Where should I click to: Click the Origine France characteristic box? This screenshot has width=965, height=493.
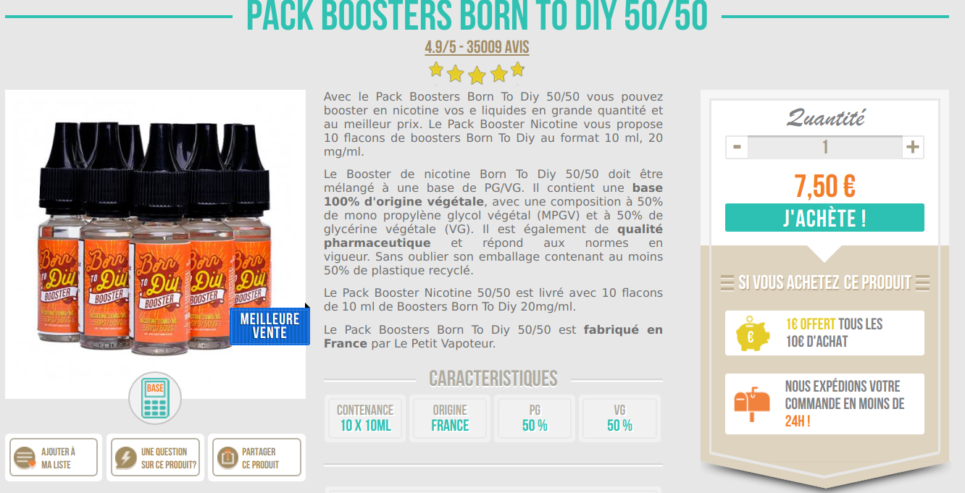pyautogui.click(x=450, y=418)
